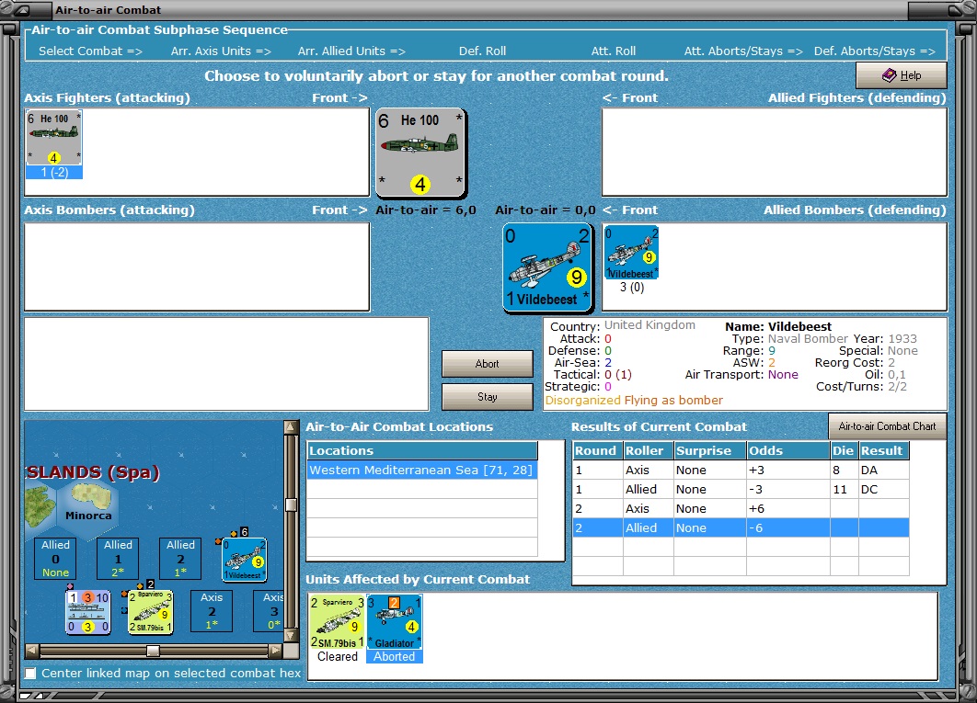Viewport: 977px width, 703px height.
Task: Click the DA result cell
Action: click(883, 471)
